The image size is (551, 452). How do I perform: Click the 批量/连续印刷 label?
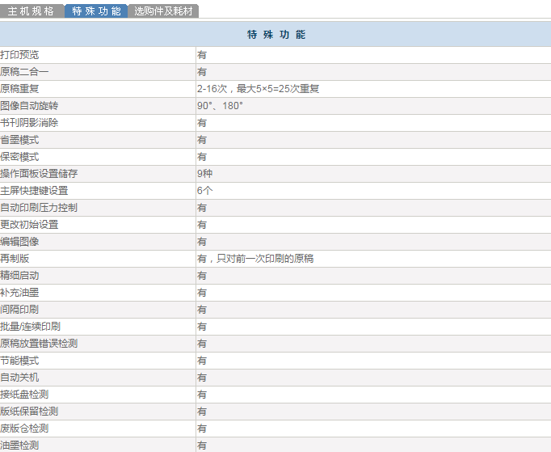[x=30, y=327]
